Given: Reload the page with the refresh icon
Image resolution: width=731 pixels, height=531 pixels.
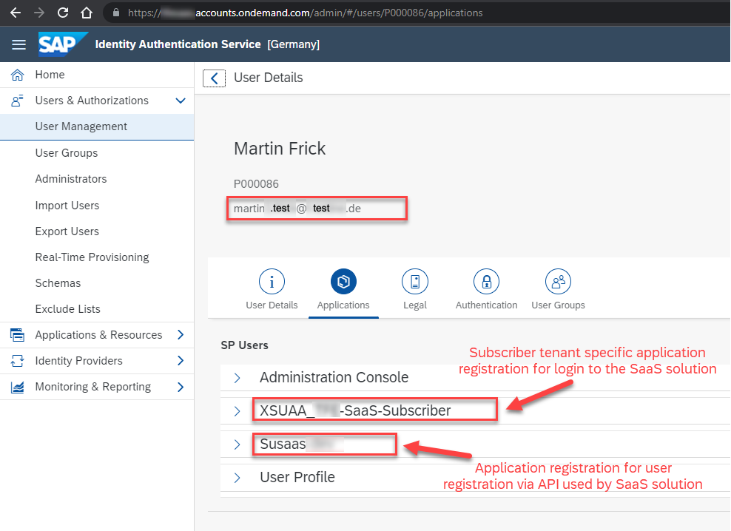Looking at the screenshot, I should pos(63,13).
